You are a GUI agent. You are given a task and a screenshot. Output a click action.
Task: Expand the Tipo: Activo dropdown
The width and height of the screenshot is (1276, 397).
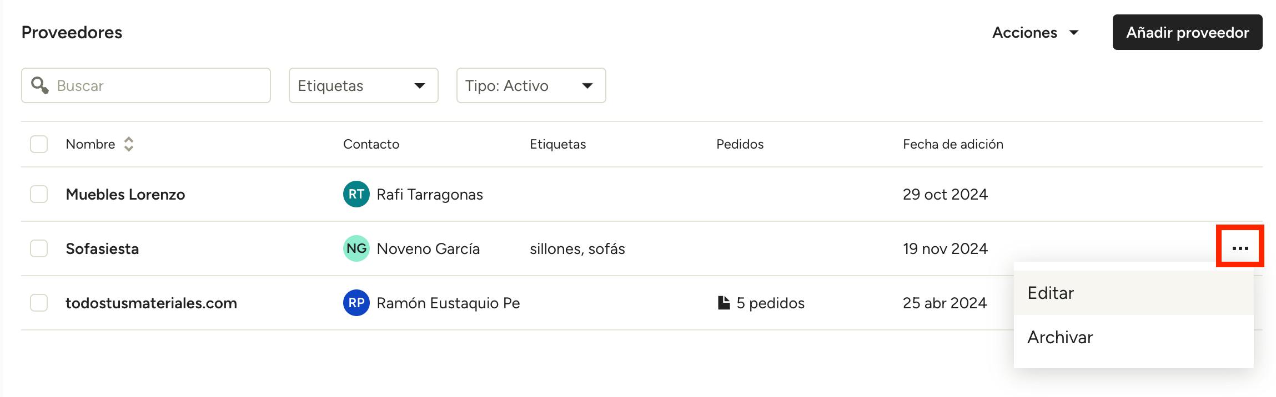coord(531,85)
